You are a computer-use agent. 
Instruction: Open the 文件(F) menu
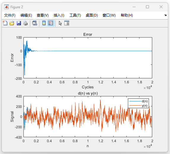10,15
